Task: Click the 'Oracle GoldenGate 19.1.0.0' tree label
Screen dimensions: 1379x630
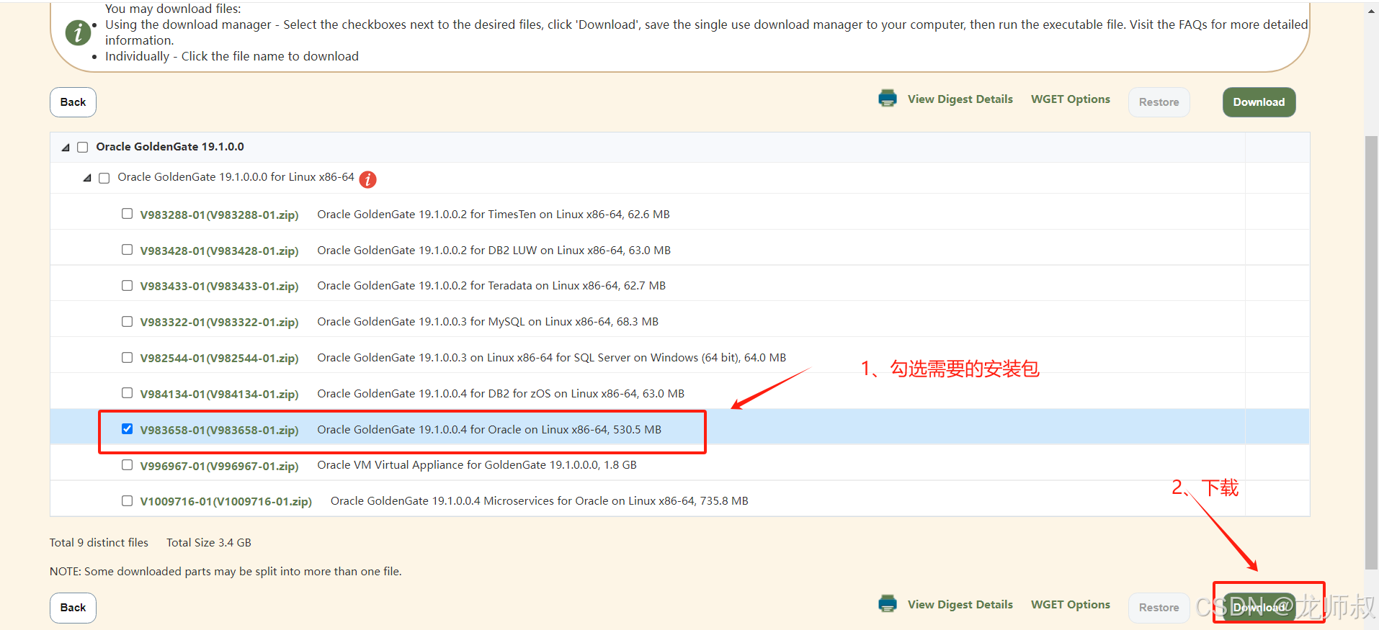Action: coord(170,147)
